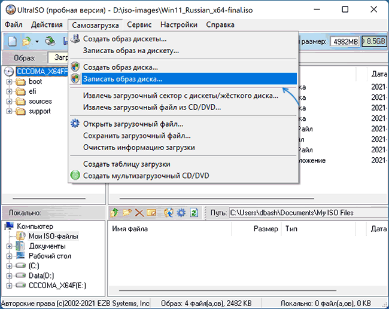Open the Файл menu

[x=14, y=25]
